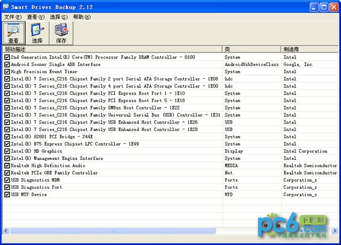
Task: Toggle USB Enhanced Host Controller 1E26 checkbox
Action: coord(7,122)
